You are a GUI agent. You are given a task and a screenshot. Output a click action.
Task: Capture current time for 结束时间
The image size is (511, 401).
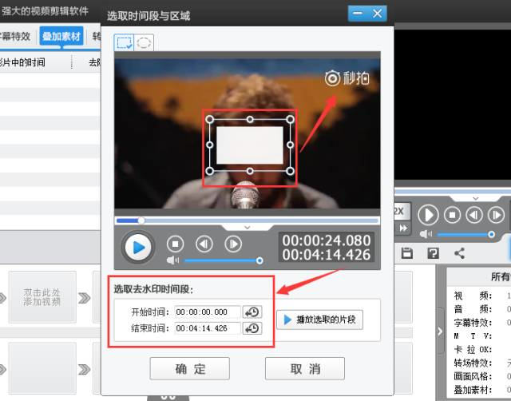(x=252, y=328)
